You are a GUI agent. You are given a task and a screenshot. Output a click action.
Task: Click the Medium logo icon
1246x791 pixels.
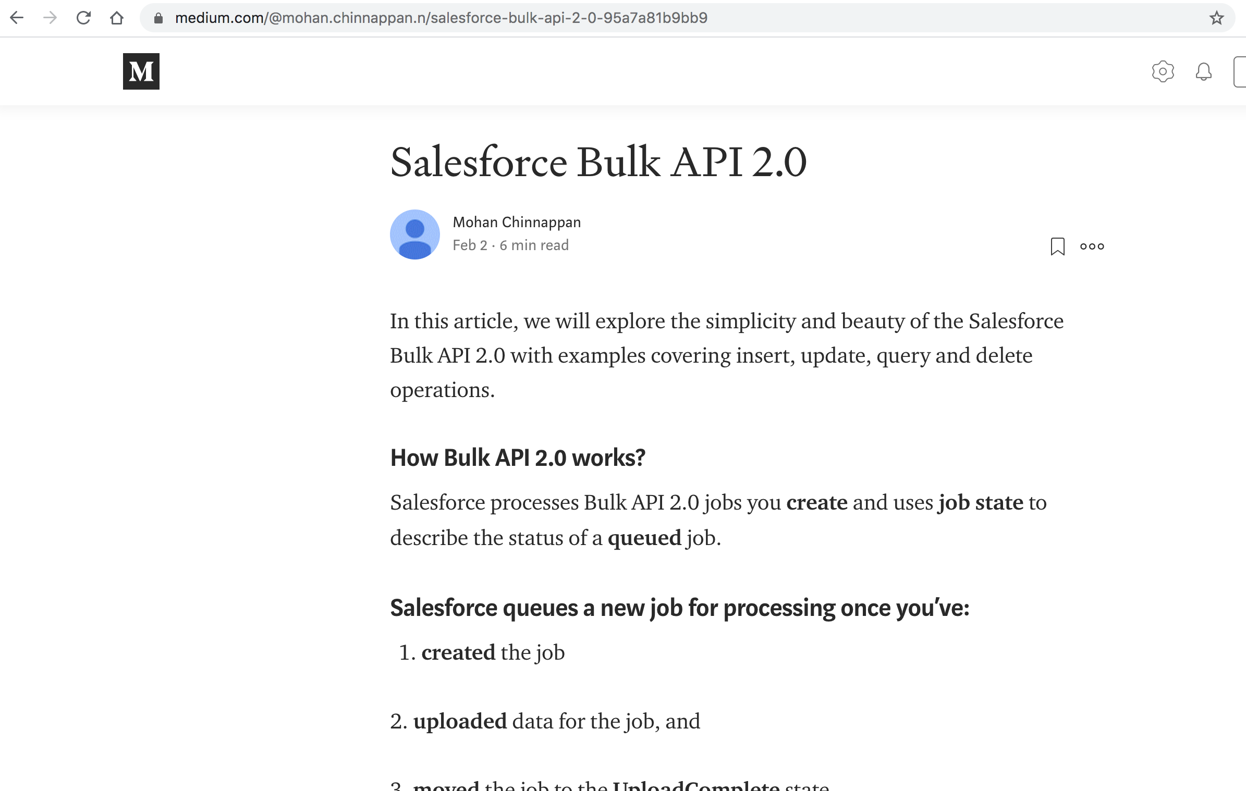click(x=141, y=71)
